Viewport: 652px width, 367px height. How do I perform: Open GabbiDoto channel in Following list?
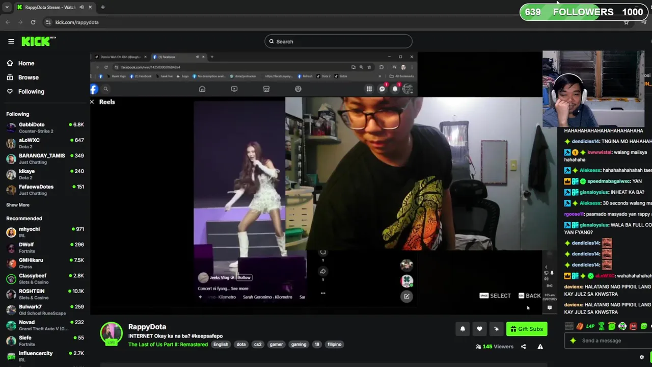45,127
